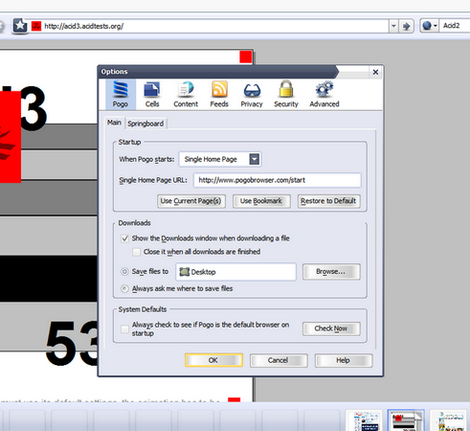Open the Security options category
This screenshot has width=470, height=431.
pyautogui.click(x=286, y=95)
